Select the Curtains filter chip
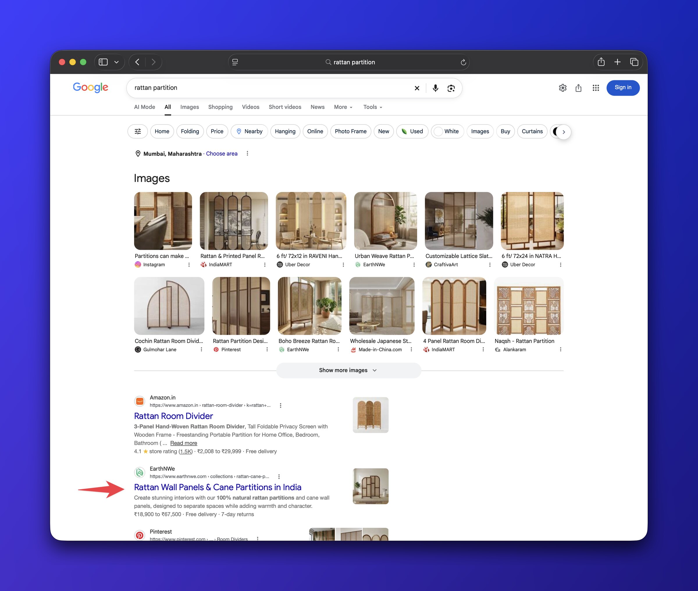 532,131
